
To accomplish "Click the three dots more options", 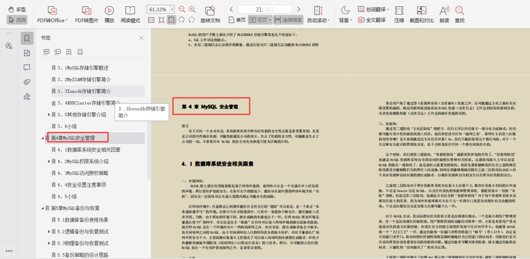I will [x=9, y=251].
